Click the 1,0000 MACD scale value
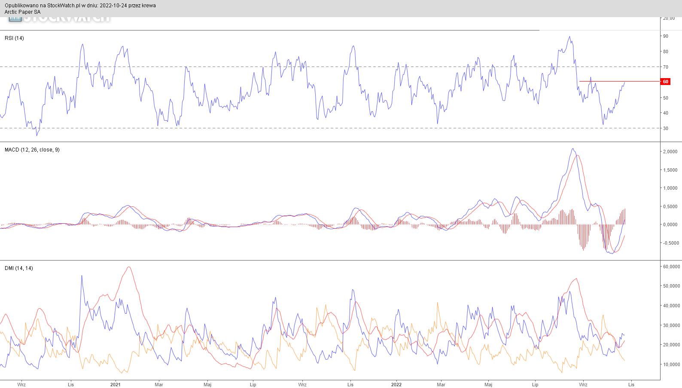The width and height of the screenshot is (682, 388). 670,188
